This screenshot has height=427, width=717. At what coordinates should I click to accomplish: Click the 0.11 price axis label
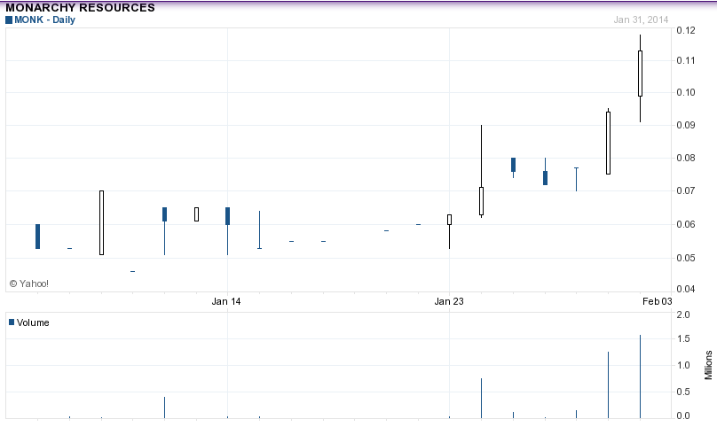[686, 60]
